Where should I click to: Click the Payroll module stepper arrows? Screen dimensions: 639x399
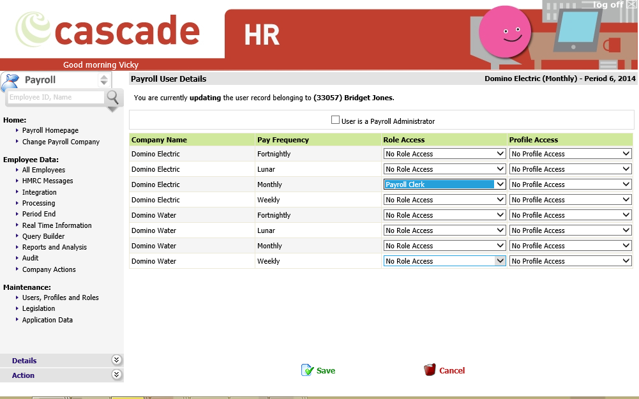[x=104, y=80]
